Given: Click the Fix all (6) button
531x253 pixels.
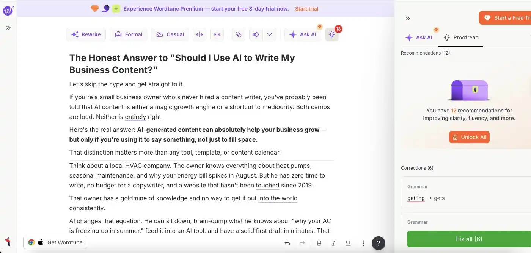Looking at the screenshot, I should (x=469, y=239).
